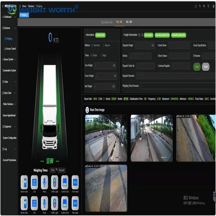Viewport: 216px width, 216px height.
Task: Click the first-row Barrier Gate device icon
Action: coord(24,182)
